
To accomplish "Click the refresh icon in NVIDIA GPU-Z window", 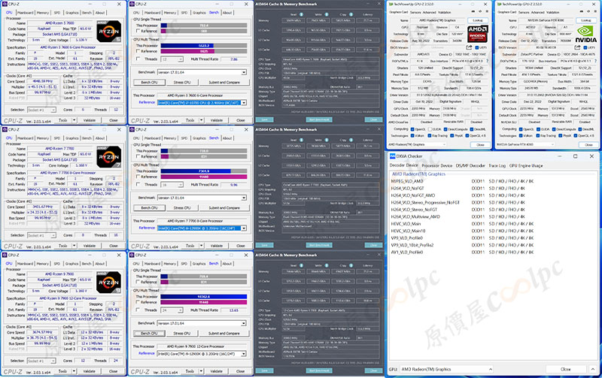I will click(588, 12).
